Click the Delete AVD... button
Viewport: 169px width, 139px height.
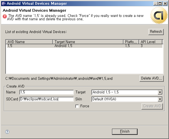(151, 78)
